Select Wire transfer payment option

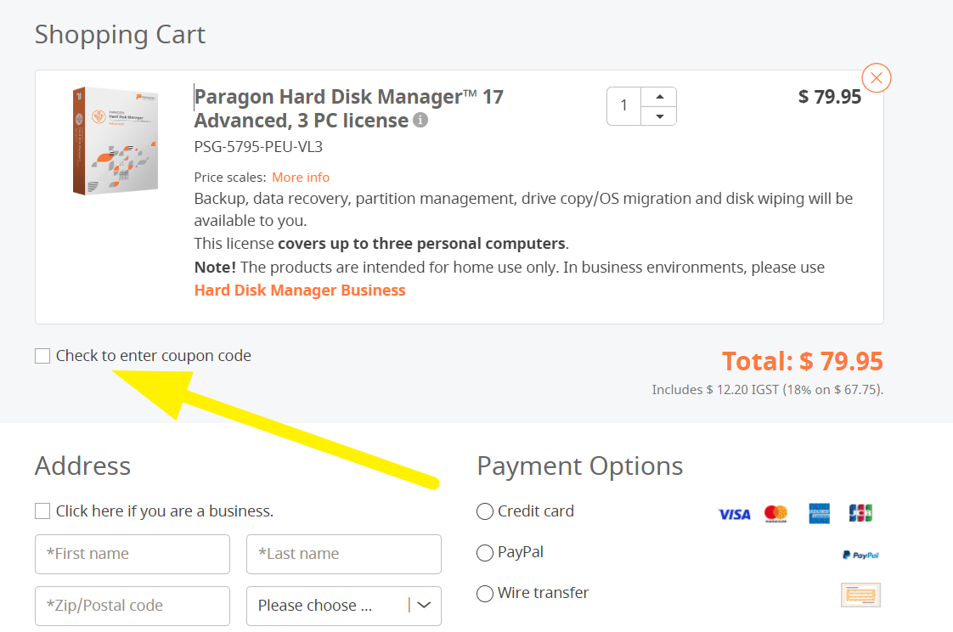[x=484, y=594]
